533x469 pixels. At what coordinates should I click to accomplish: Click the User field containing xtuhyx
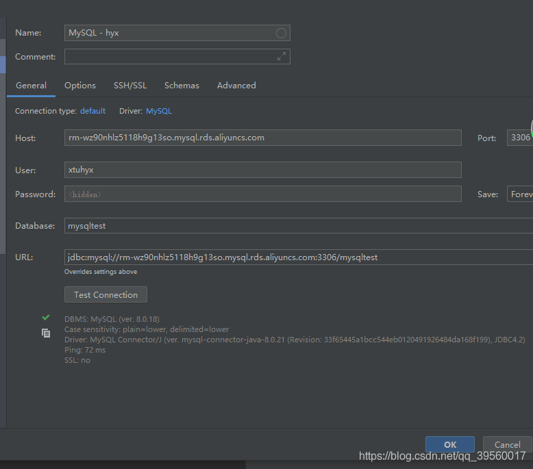coord(263,170)
